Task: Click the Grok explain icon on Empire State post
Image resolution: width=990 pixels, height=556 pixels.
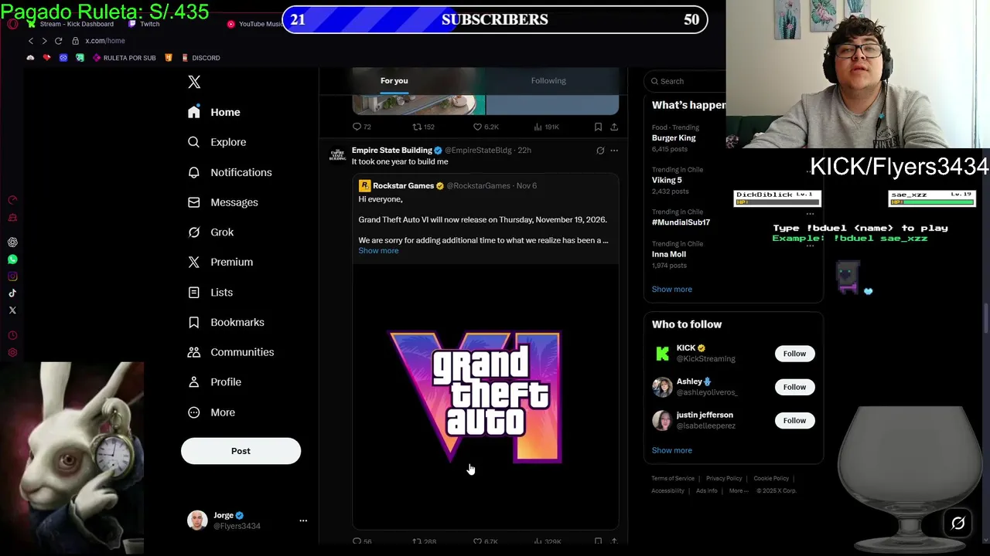Action: [600, 151]
